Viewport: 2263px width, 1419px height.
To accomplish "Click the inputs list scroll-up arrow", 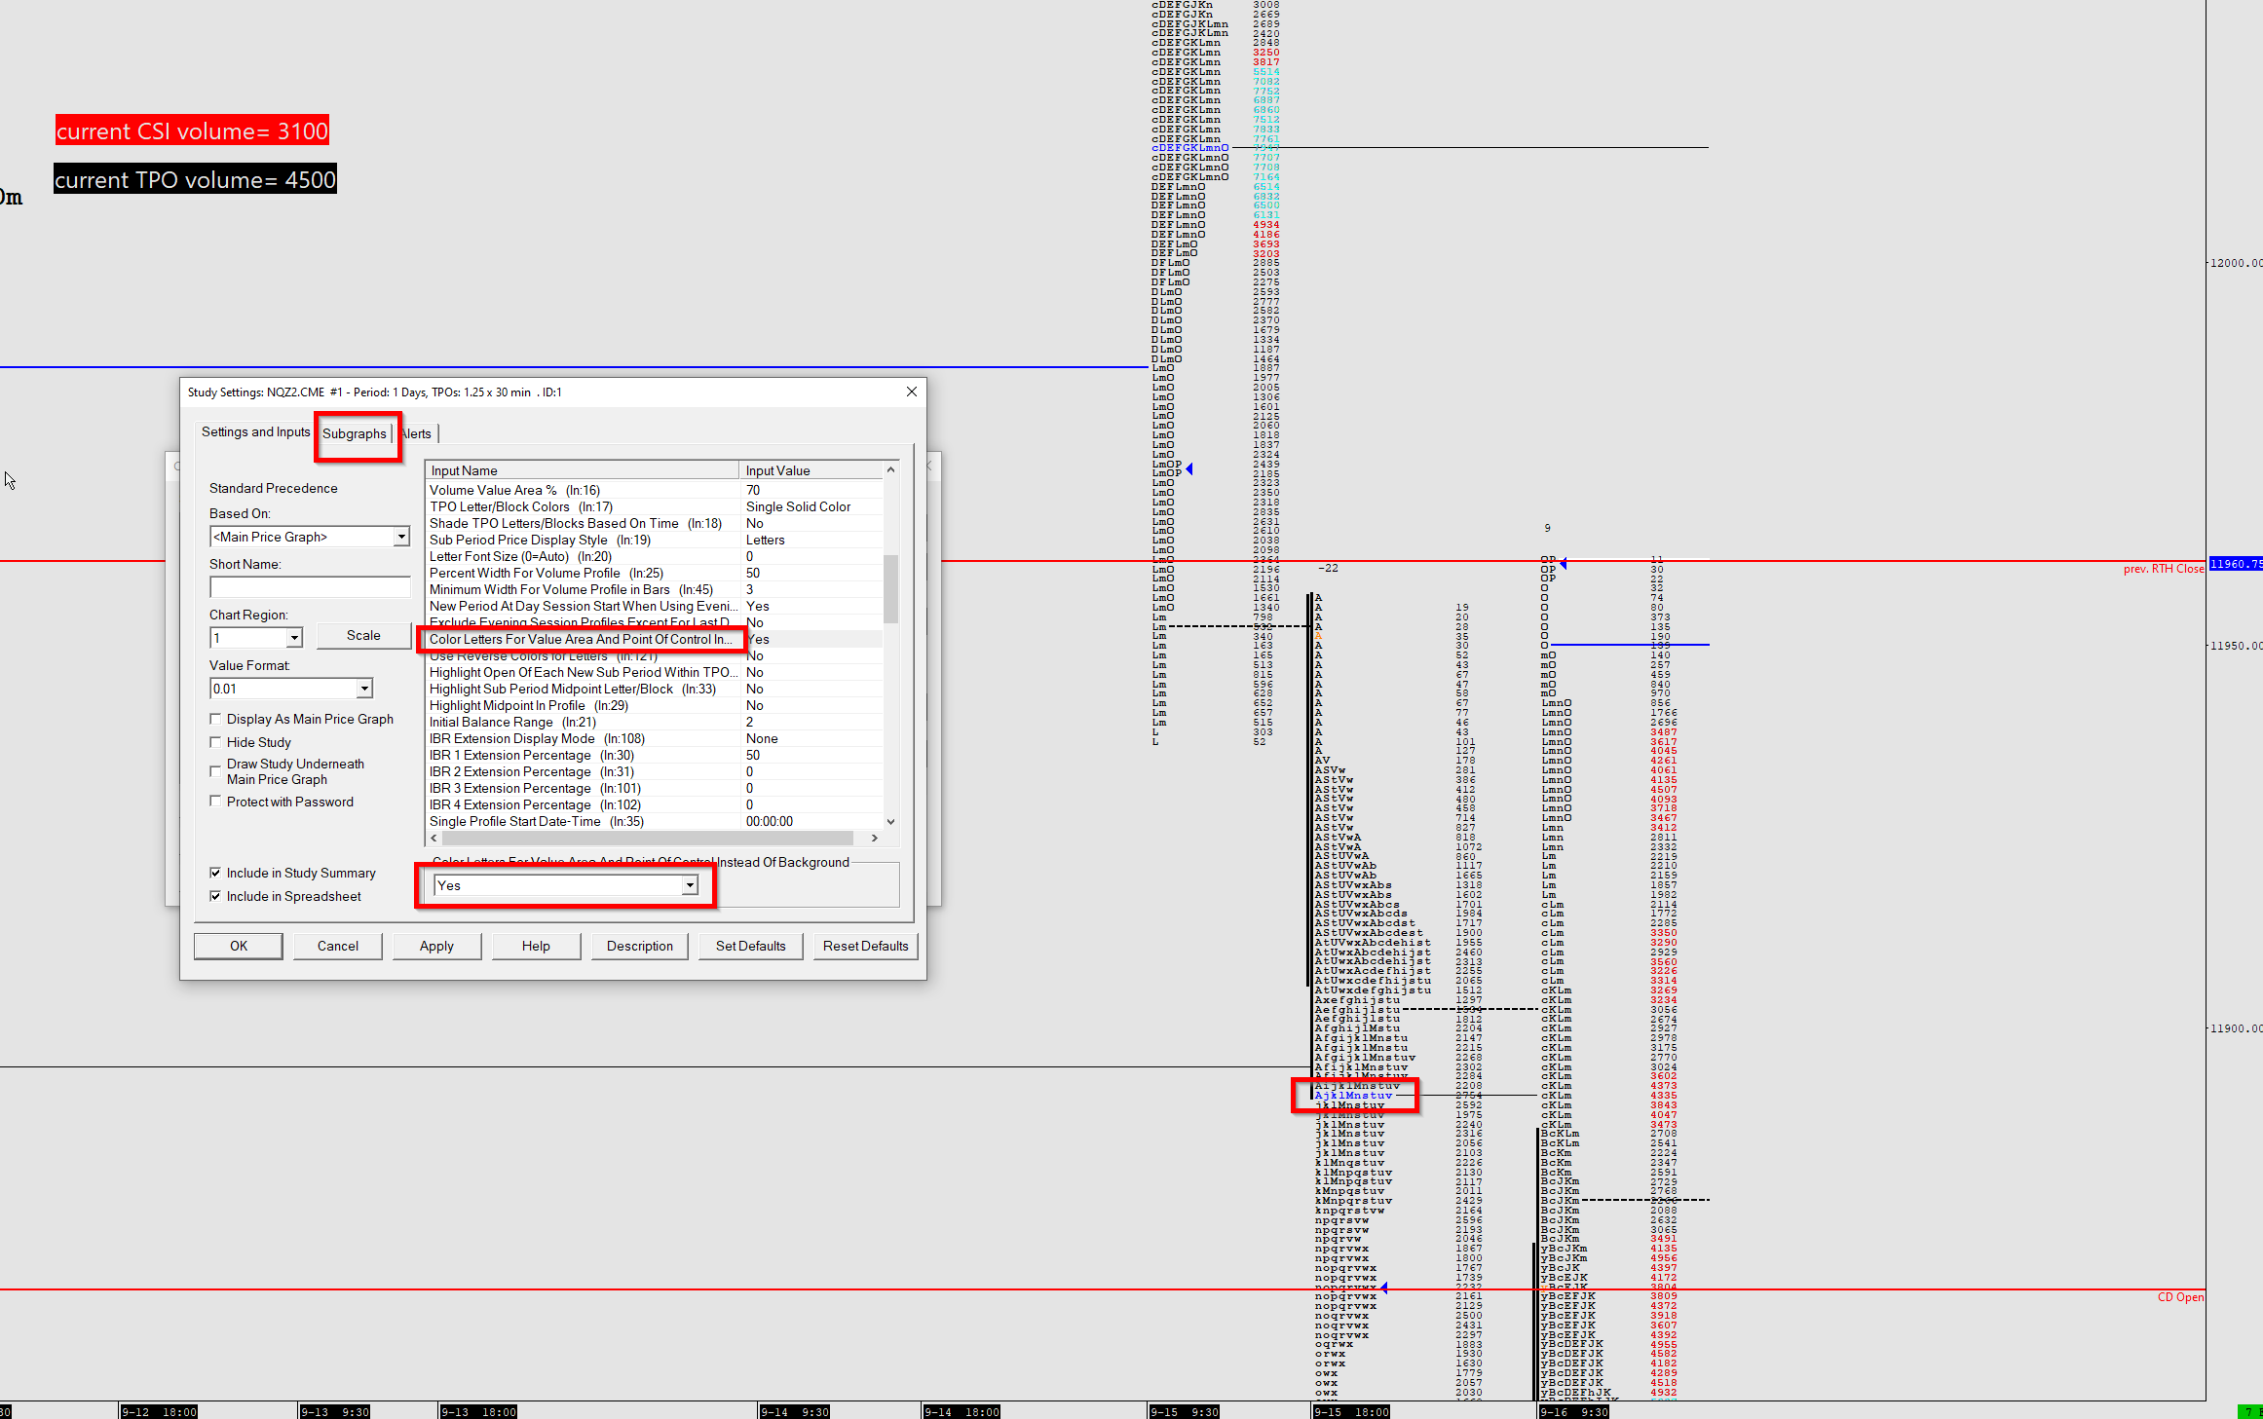I will (x=890, y=469).
